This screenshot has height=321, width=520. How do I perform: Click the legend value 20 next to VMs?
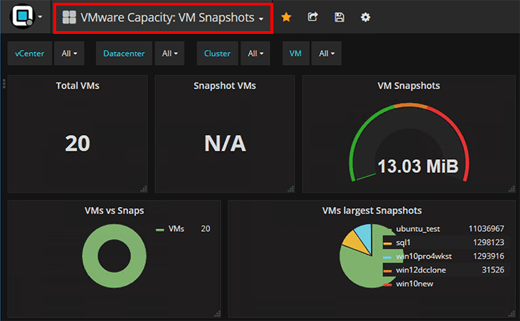coord(205,229)
